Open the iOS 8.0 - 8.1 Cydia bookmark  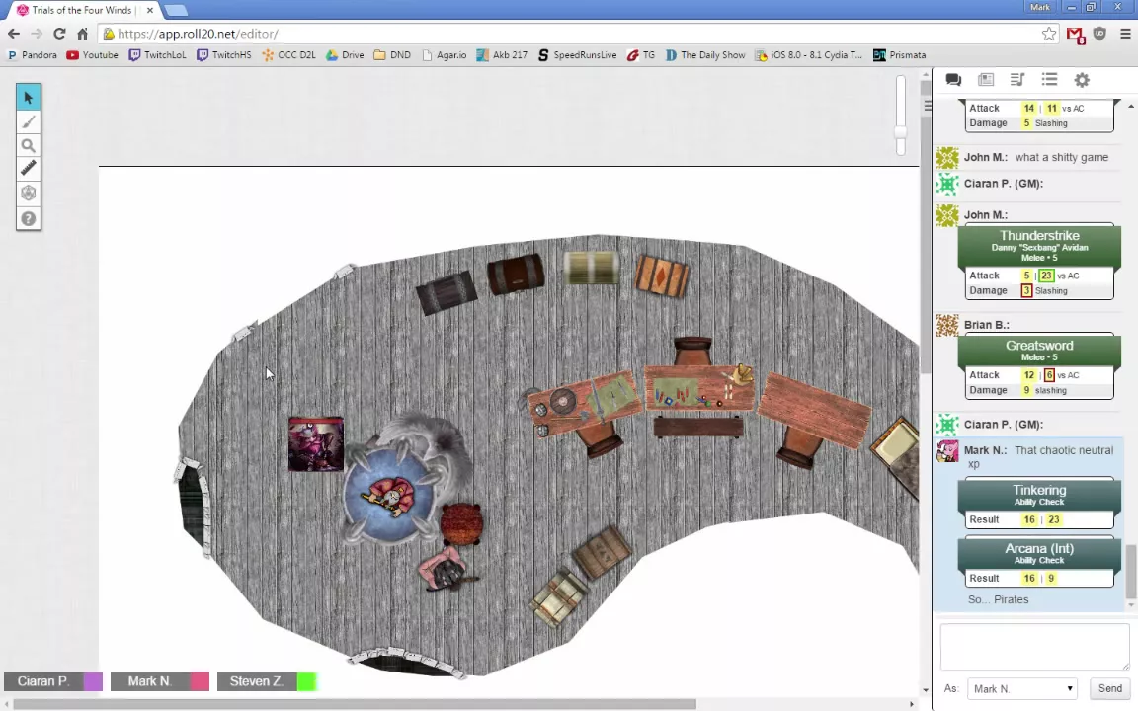tap(808, 55)
